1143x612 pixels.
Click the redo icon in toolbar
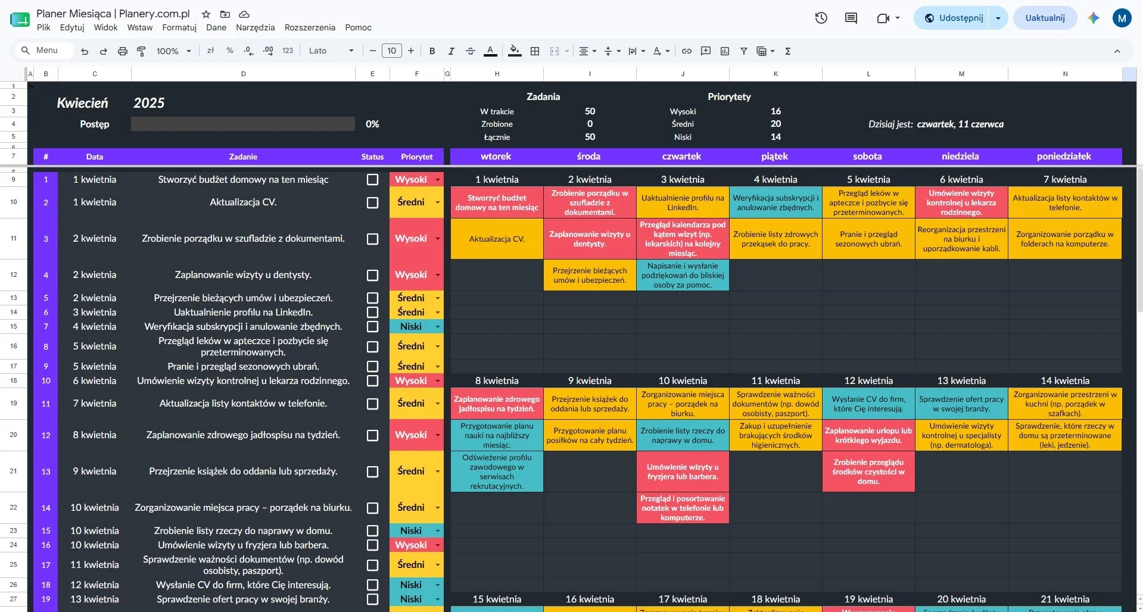click(x=104, y=51)
